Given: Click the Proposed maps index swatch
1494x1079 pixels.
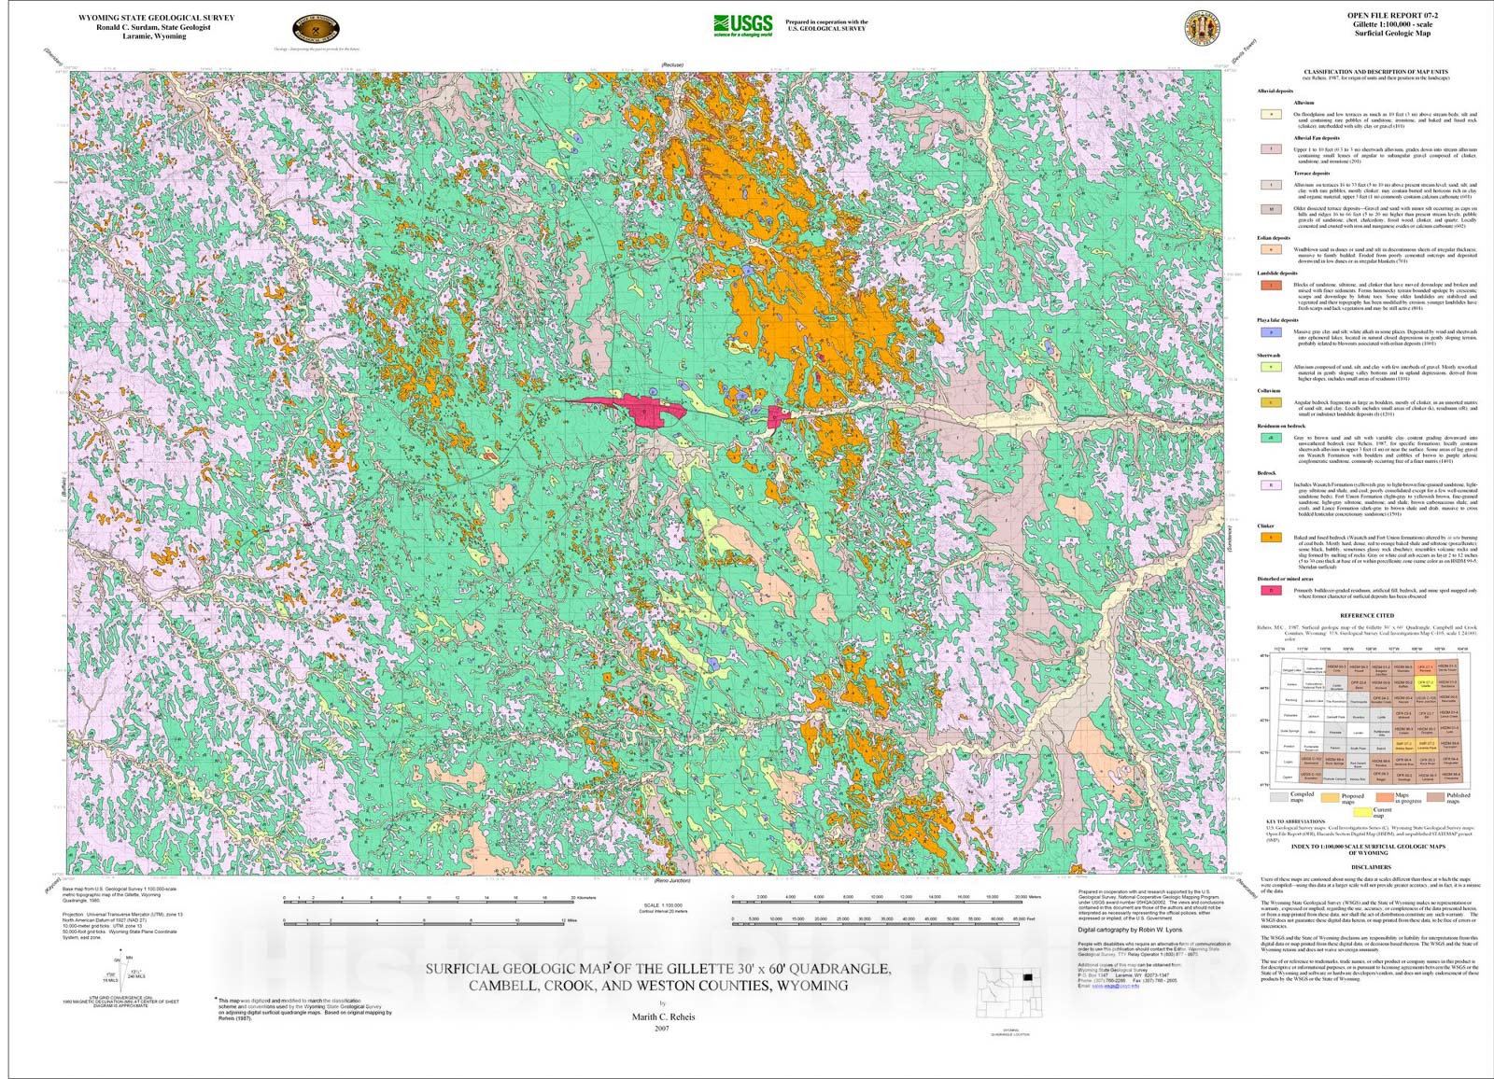Looking at the screenshot, I should point(1328,798).
